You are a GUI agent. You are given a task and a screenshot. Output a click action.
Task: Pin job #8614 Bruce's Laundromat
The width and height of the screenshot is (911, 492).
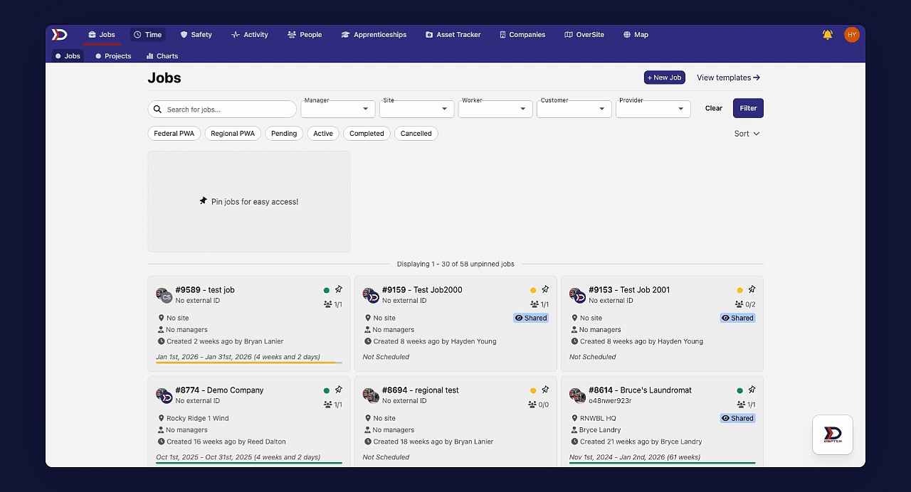[752, 390]
